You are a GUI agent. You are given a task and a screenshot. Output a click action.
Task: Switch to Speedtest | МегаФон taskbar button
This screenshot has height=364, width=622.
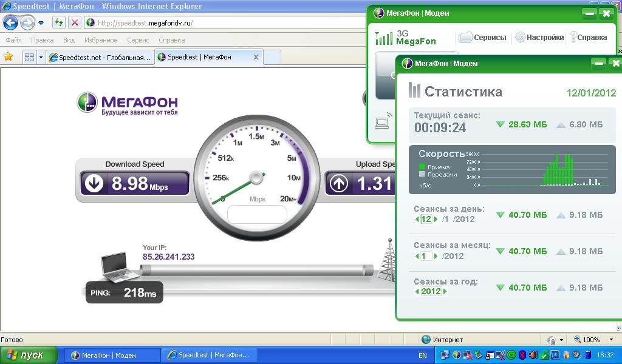pos(210,356)
